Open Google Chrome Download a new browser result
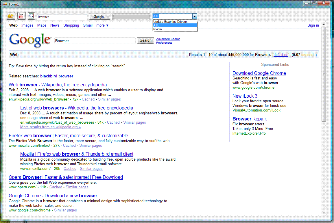This screenshot has height=223, width=334. [53, 196]
